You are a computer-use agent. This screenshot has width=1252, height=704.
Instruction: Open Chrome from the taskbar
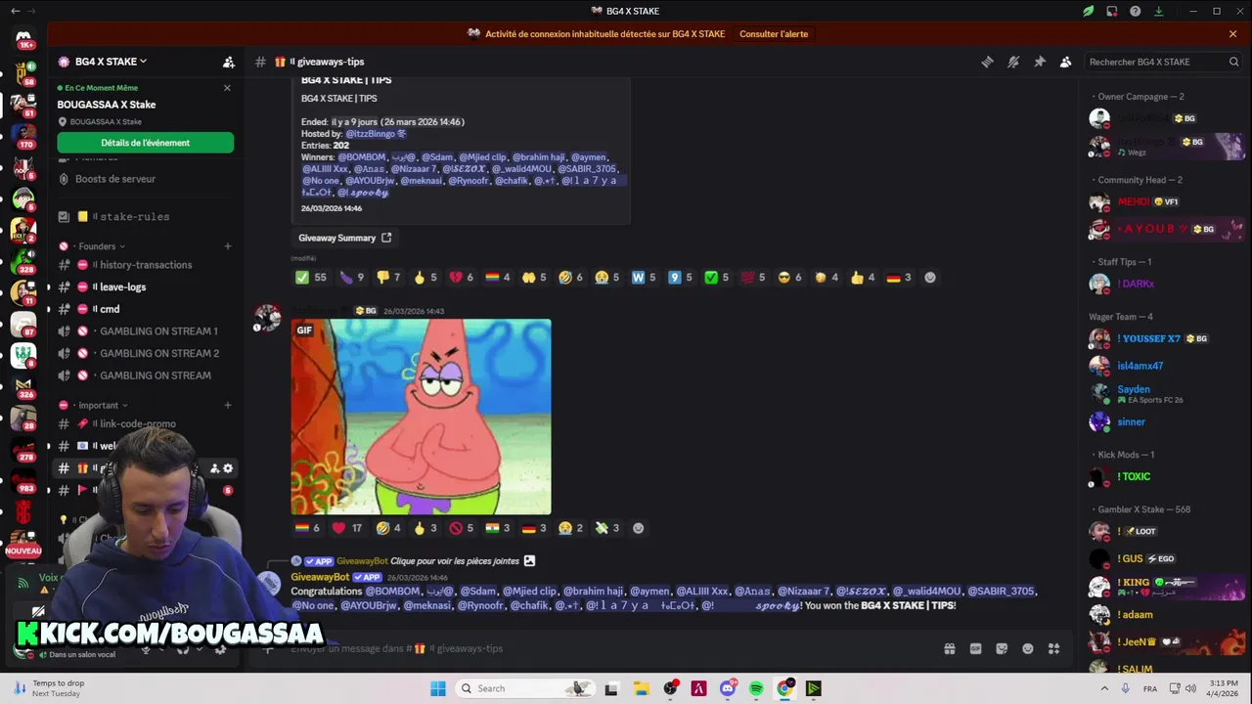tap(784, 688)
